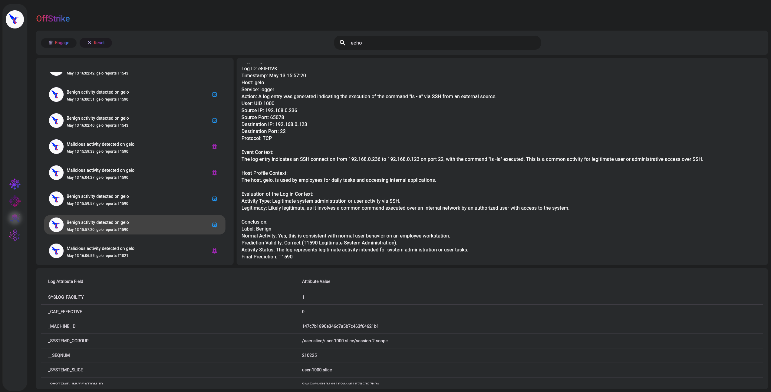The image size is (771, 392).
Task: Click the Final Prediction: T1590 line
Action: 267,257
